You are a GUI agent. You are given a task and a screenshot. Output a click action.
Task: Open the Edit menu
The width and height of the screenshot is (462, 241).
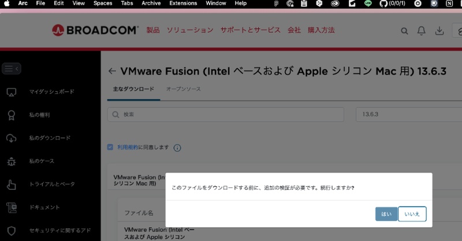59,3
